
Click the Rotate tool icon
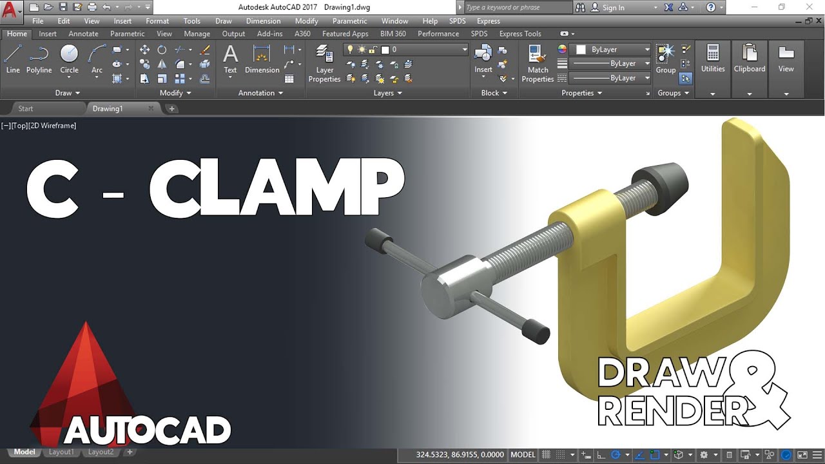(162, 50)
